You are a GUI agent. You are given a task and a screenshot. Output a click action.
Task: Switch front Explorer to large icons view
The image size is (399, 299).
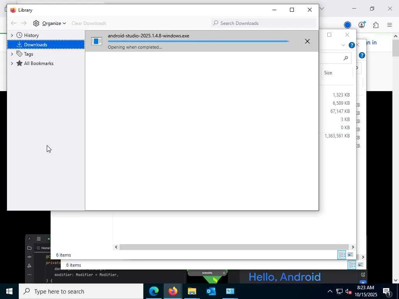pyautogui.click(x=350, y=255)
